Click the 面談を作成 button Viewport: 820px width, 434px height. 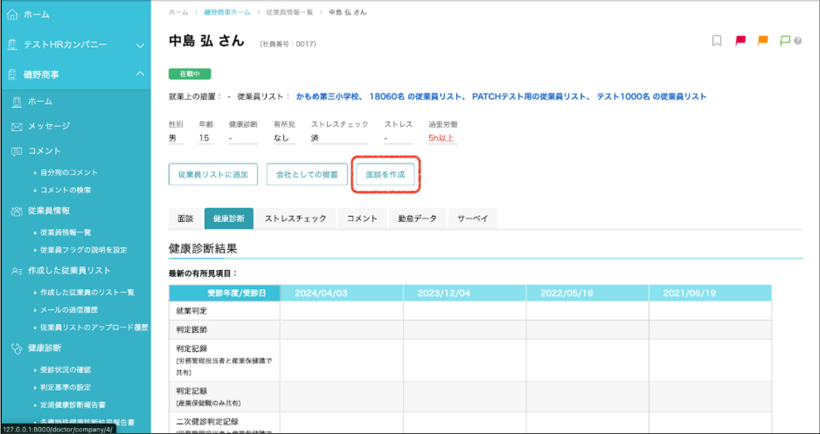pyautogui.click(x=385, y=174)
